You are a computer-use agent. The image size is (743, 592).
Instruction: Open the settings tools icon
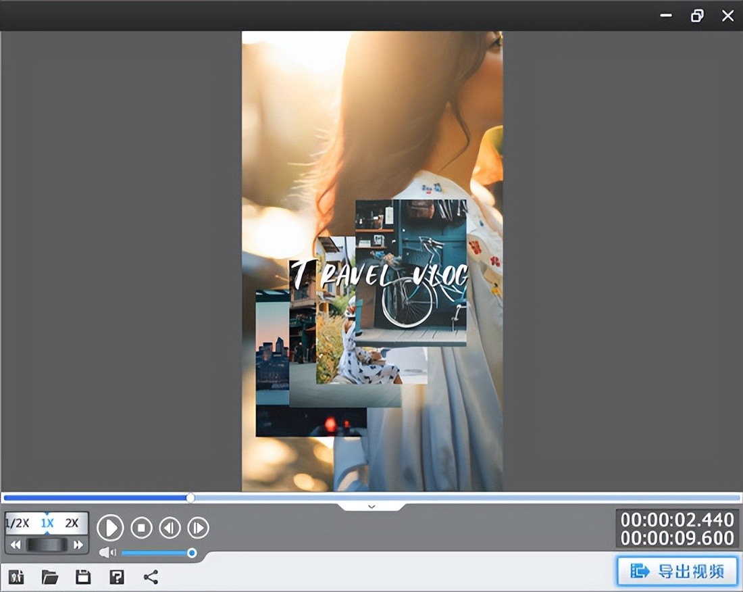tap(16, 576)
